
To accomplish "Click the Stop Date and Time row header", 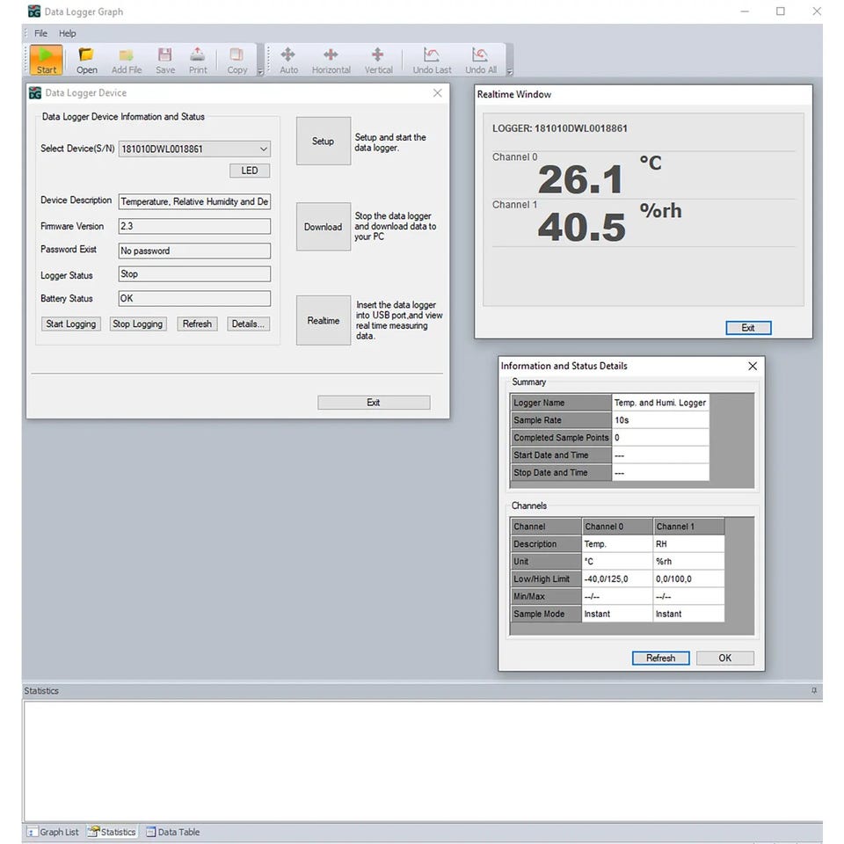I will 561,473.
